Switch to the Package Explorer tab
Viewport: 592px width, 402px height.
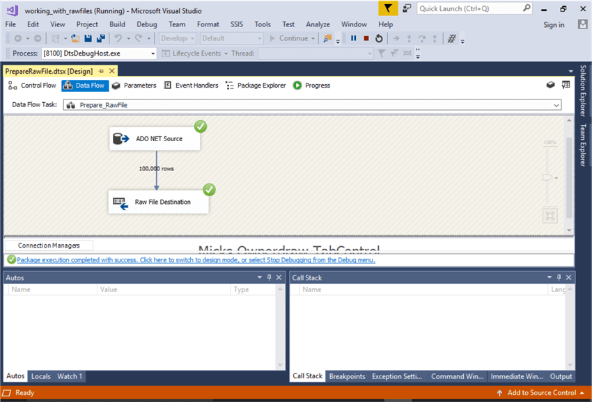click(256, 86)
